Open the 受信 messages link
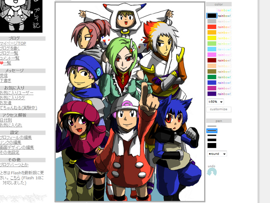This screenshot has height=203, width=270. tap(4, 76)
